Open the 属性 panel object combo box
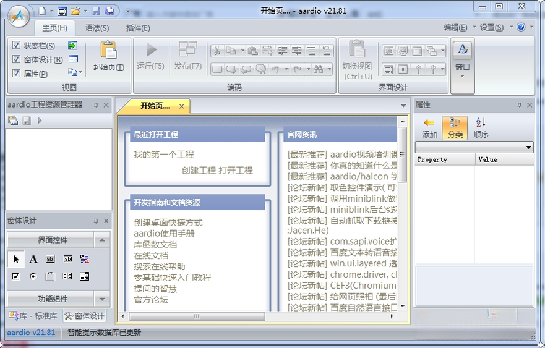Viewport: 545px width, 348px height. coord(474,147)
